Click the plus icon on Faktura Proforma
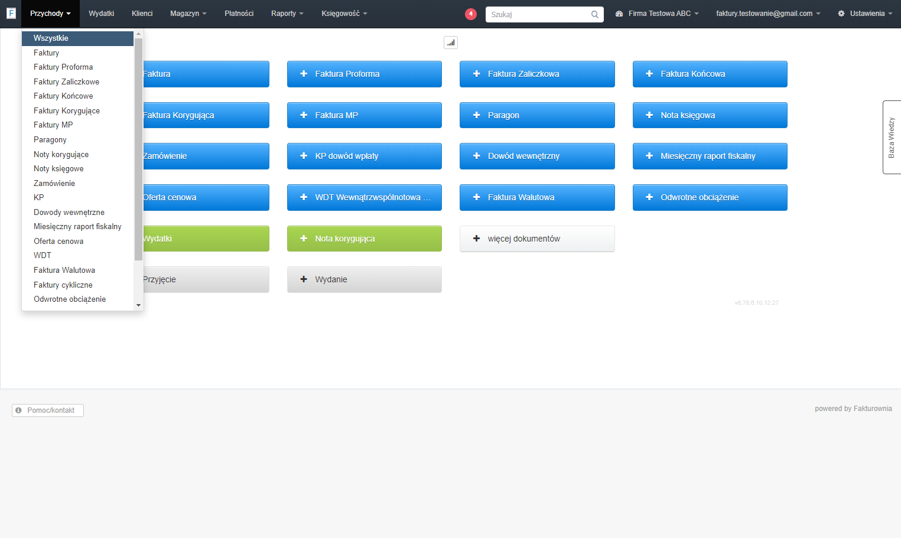Viewport: 901px width, 538px height. point(304,74)
